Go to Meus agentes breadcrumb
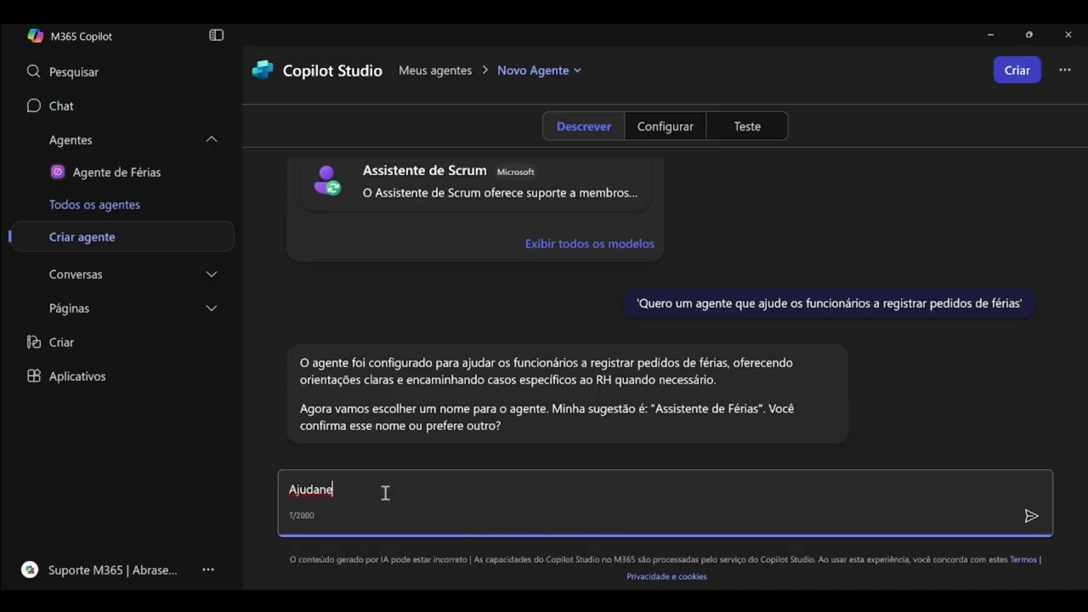Image resolution: width=1088 pixels, height=612 pixels. [x=435, y=70]
